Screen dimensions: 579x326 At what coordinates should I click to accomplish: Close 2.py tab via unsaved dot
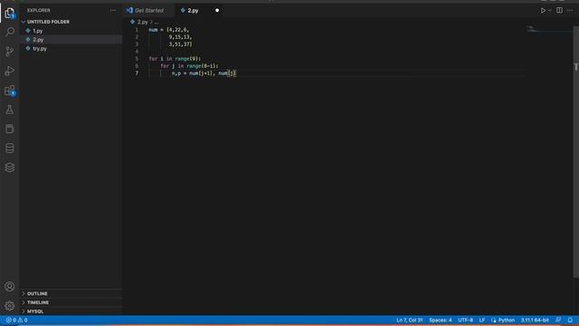217,10
